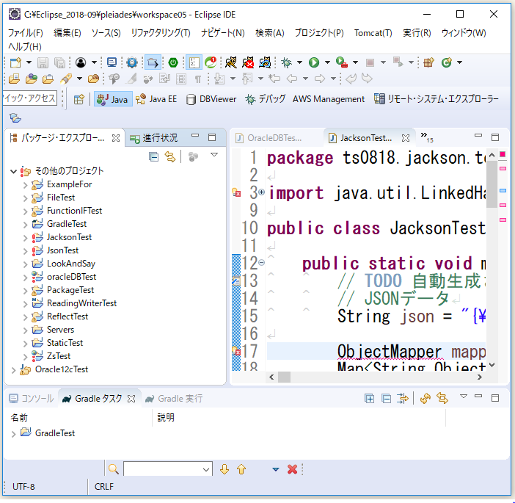Click the Run with coverage icon

(342, 62)
